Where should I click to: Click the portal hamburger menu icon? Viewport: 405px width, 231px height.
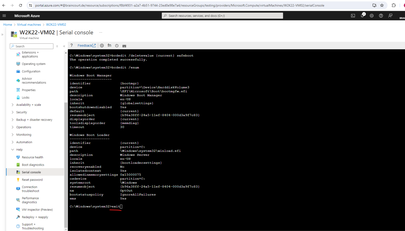(x=4, y=15)
